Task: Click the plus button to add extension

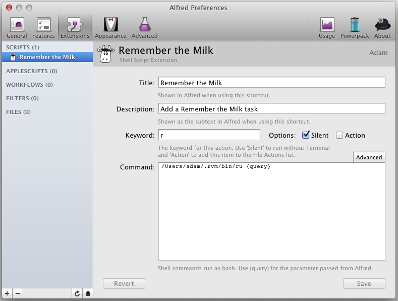Action: [x=7, y=293]
